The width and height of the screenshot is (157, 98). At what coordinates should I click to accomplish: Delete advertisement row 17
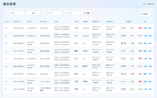click(x=150, y=51)
